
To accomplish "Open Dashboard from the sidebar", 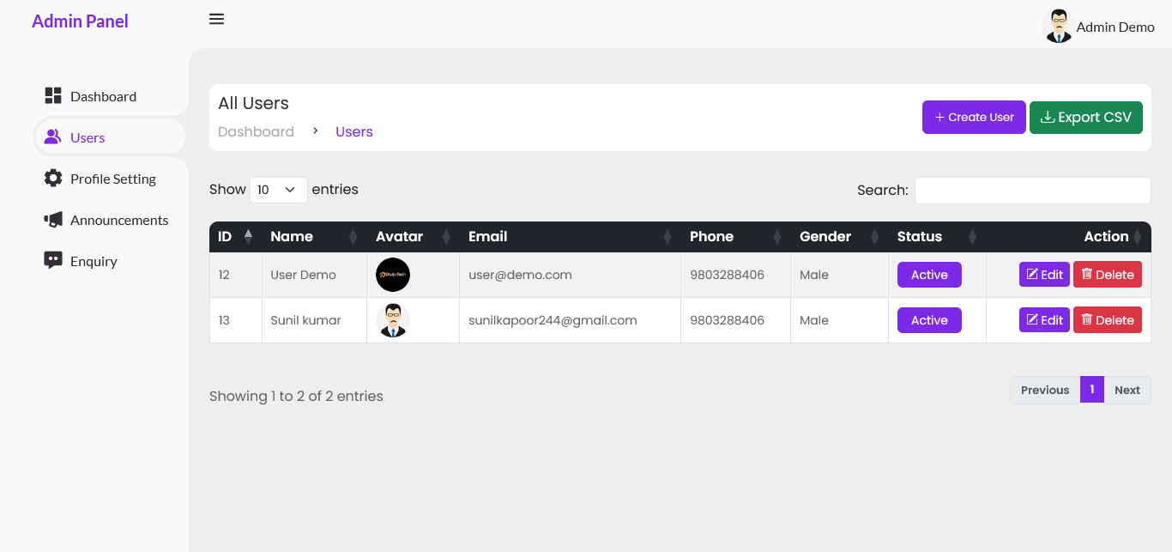I will pos(103,96).
